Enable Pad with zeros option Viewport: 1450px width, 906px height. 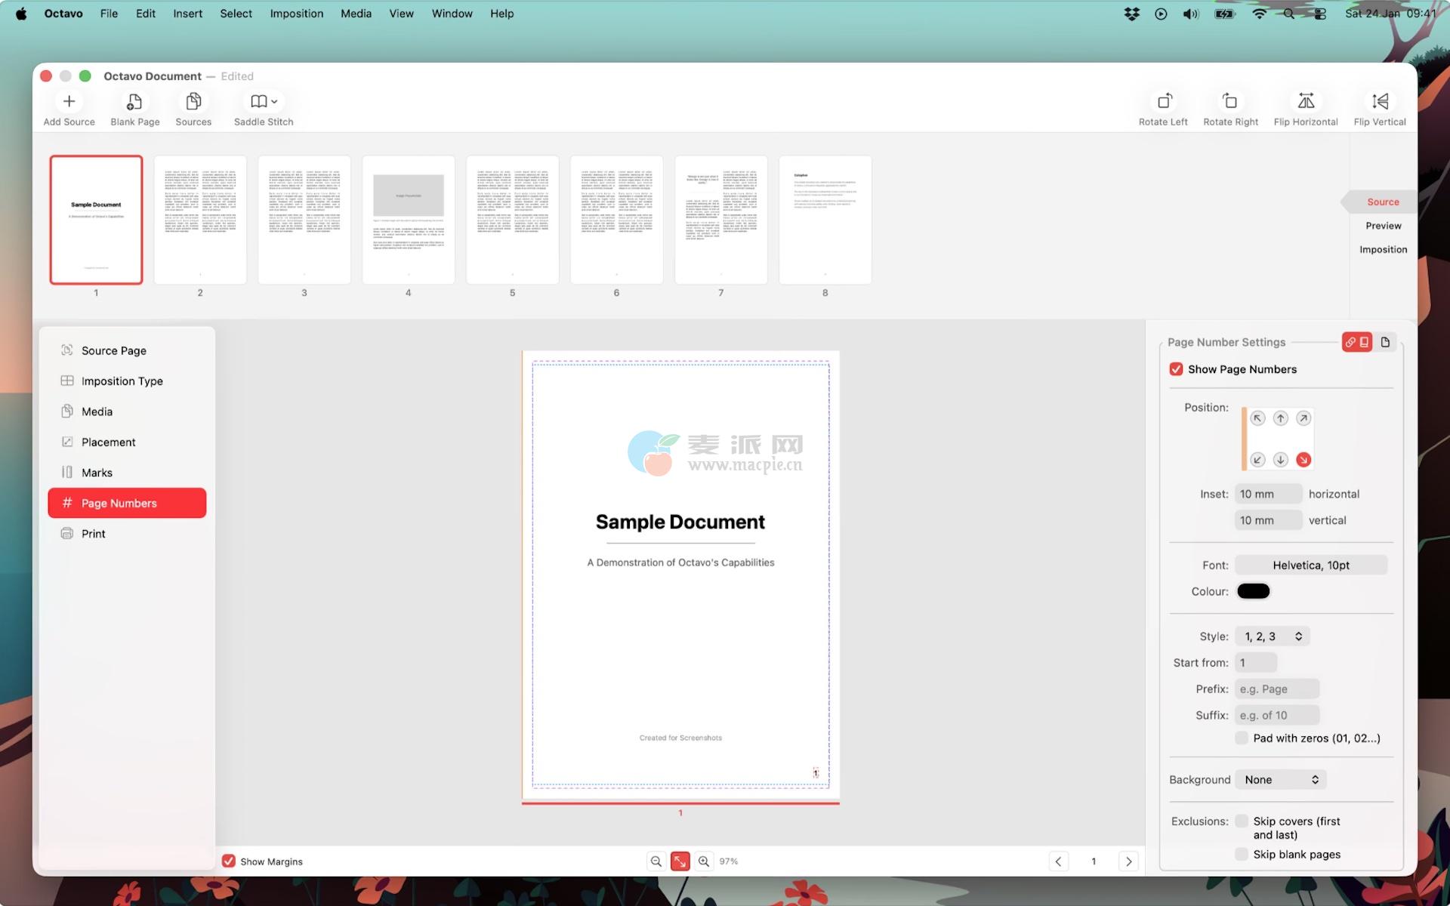1242,738
